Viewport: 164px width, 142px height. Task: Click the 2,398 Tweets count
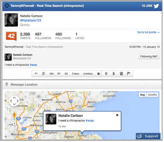pyautogui.click(x=25, y=36)
